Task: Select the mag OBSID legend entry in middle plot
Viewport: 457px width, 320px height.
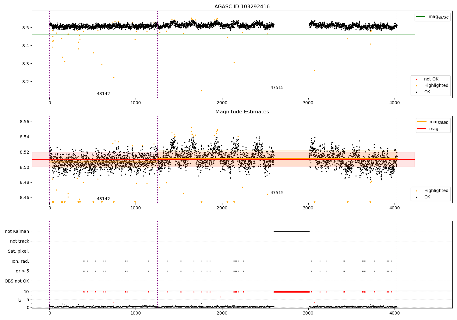Action: click(433, 122)
